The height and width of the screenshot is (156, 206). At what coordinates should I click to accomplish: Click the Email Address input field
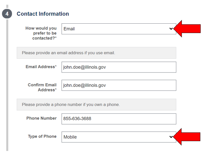119,67
